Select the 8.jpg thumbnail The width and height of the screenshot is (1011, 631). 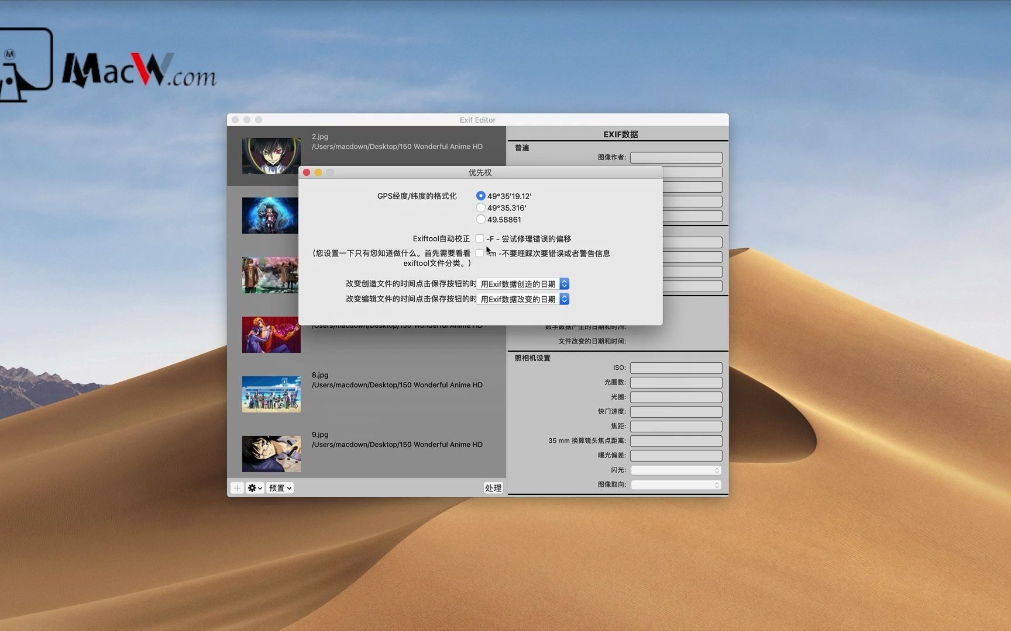click(271, 394)
